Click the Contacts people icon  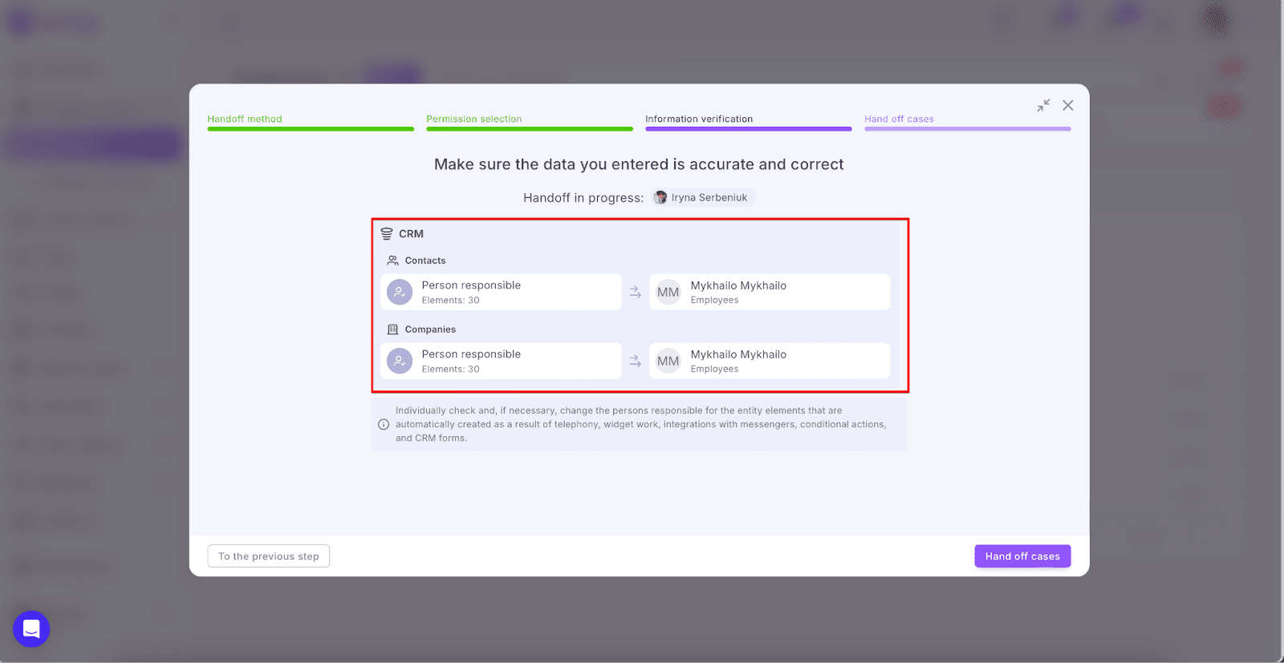click(392, 261)
